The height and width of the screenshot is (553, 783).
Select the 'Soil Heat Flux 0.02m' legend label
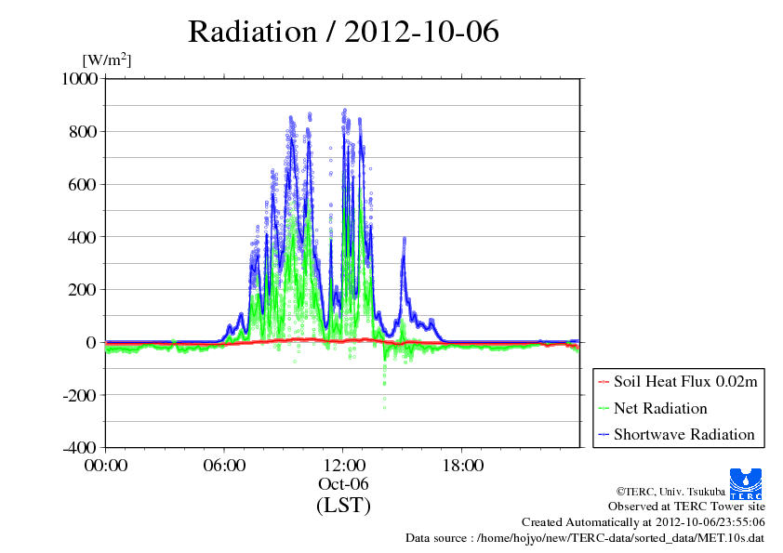point(685,382)
